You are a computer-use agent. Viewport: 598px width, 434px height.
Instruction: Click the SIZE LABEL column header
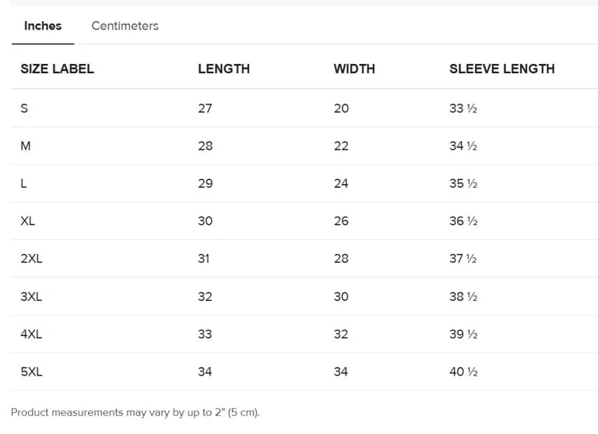click(x=57, y=69)
